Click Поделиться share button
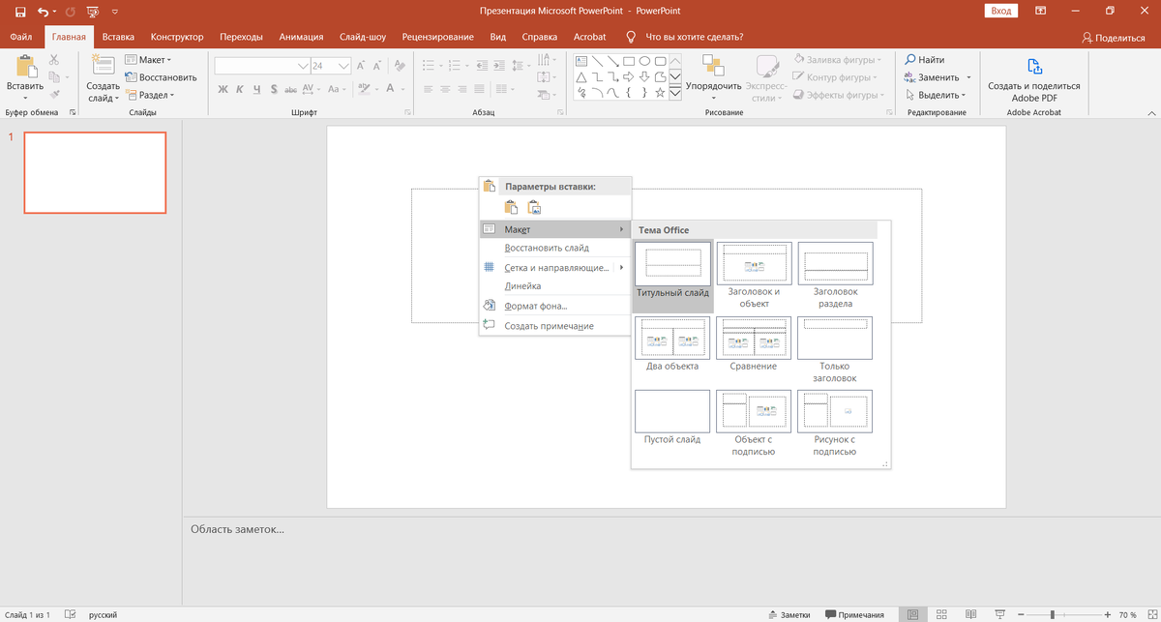The height and width of the screenshot is (622, 1161). [x=1114, y=37]
